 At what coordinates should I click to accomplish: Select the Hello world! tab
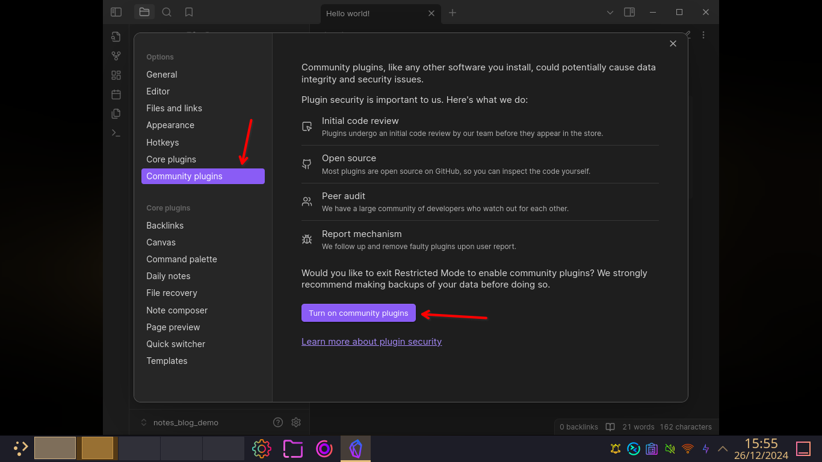click(379, 13)
